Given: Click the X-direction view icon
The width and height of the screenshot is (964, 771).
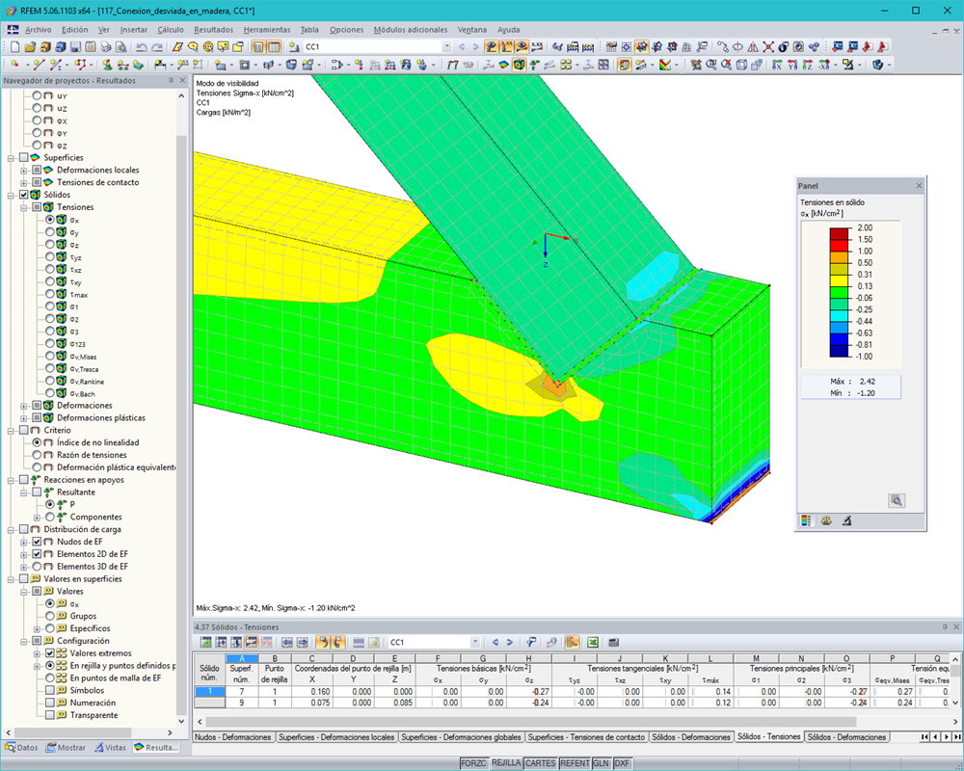Looking at the screenshot, I should tap(777, 65).
